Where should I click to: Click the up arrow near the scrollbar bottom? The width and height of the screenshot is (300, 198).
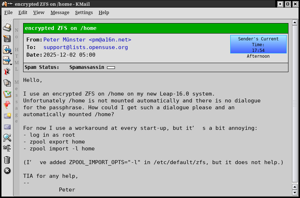click(295, 187)
